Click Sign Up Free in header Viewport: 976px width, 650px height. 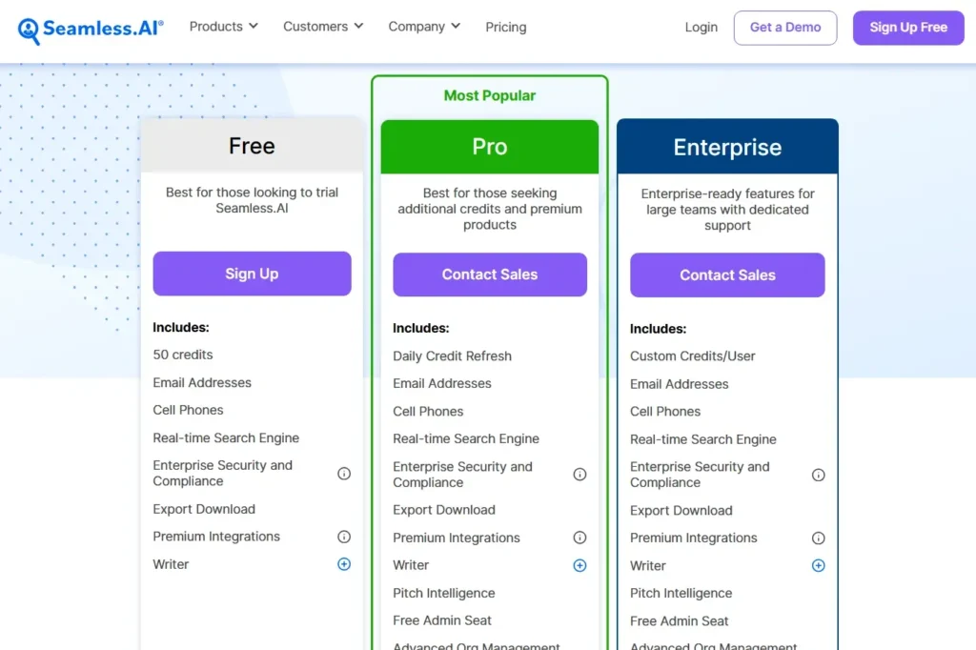[908, 28]
